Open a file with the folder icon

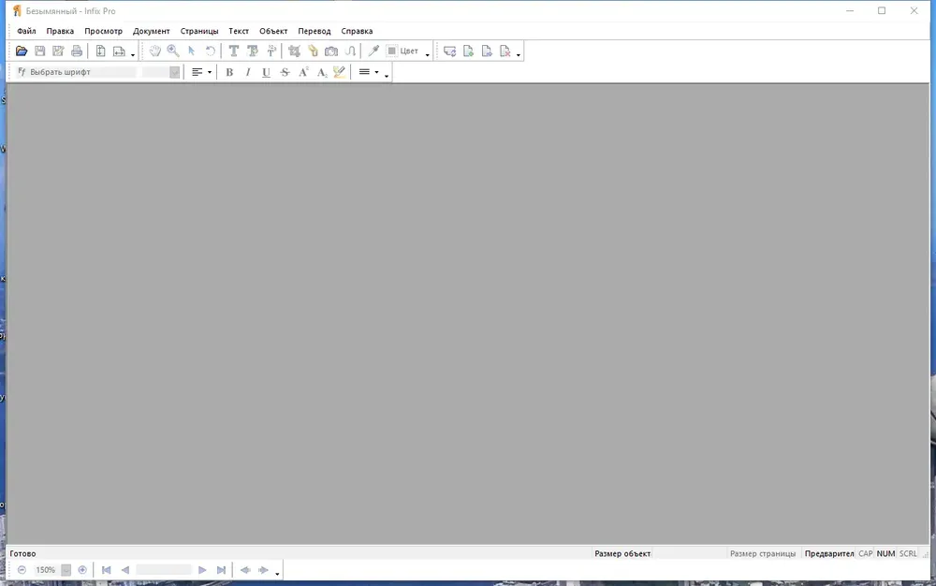22,51
